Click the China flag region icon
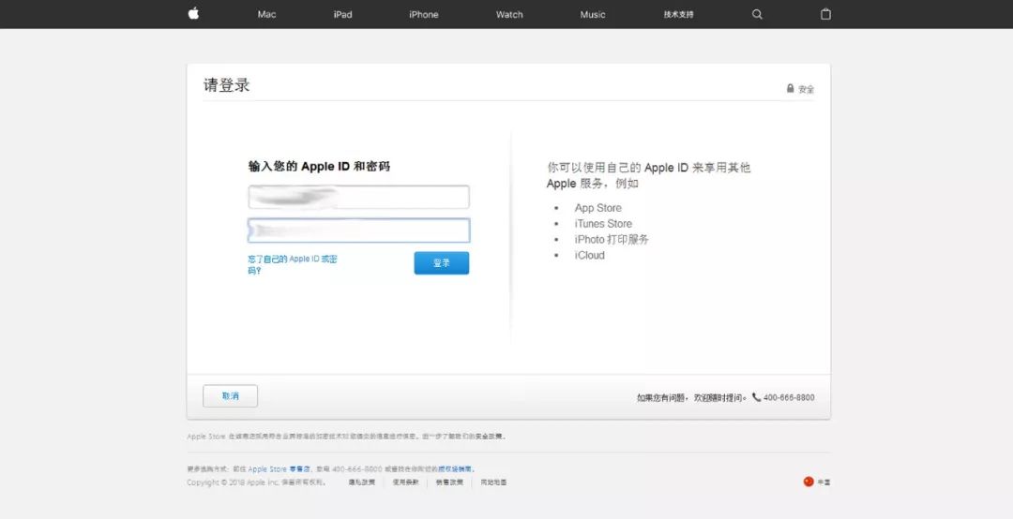The width and height of the screenshot is (1013, 519). [809, 482]
